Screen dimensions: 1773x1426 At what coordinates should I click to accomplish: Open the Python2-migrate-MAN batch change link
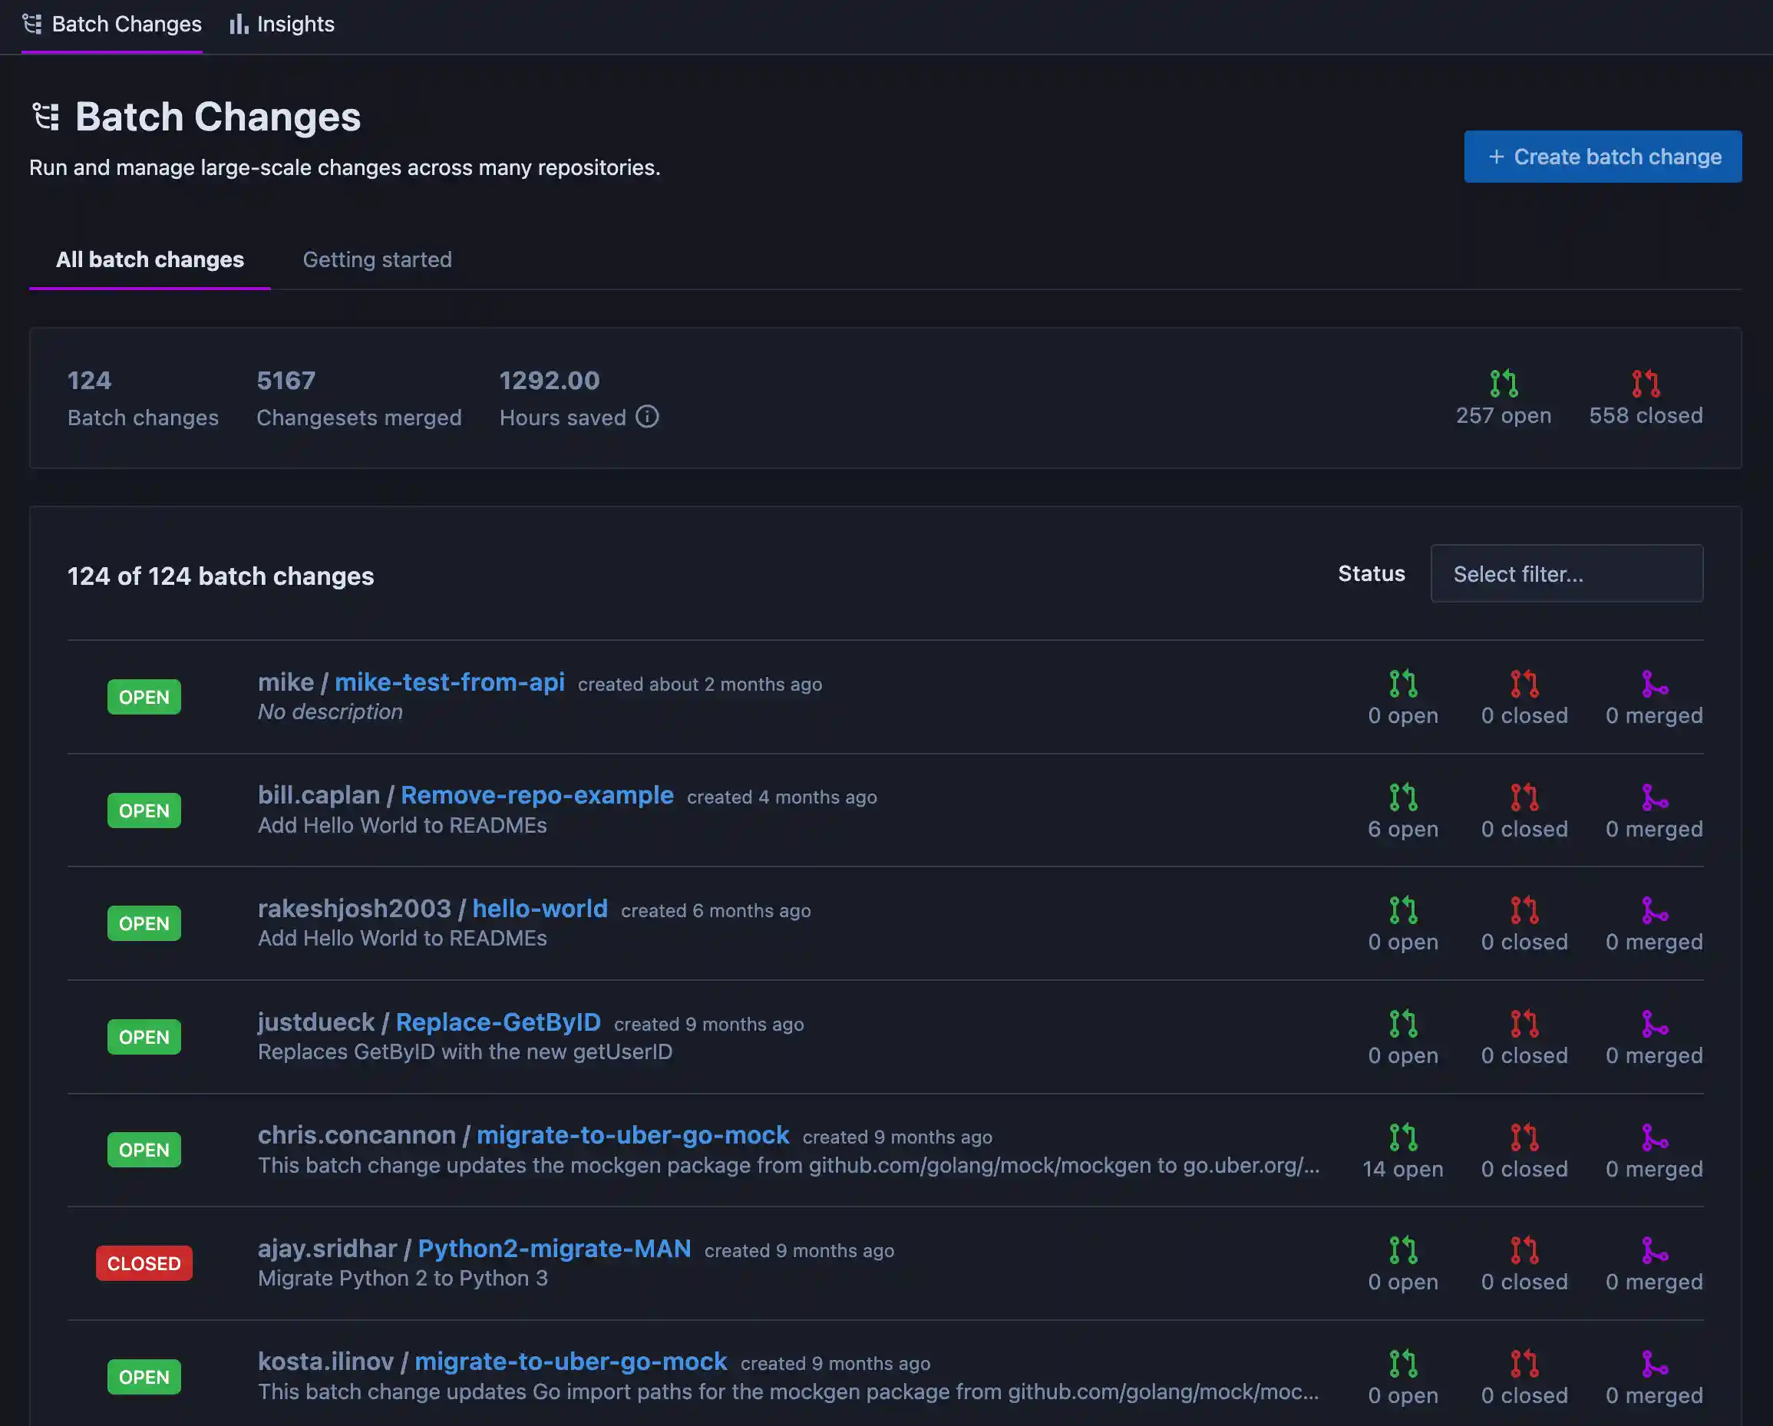point(554,1249)
